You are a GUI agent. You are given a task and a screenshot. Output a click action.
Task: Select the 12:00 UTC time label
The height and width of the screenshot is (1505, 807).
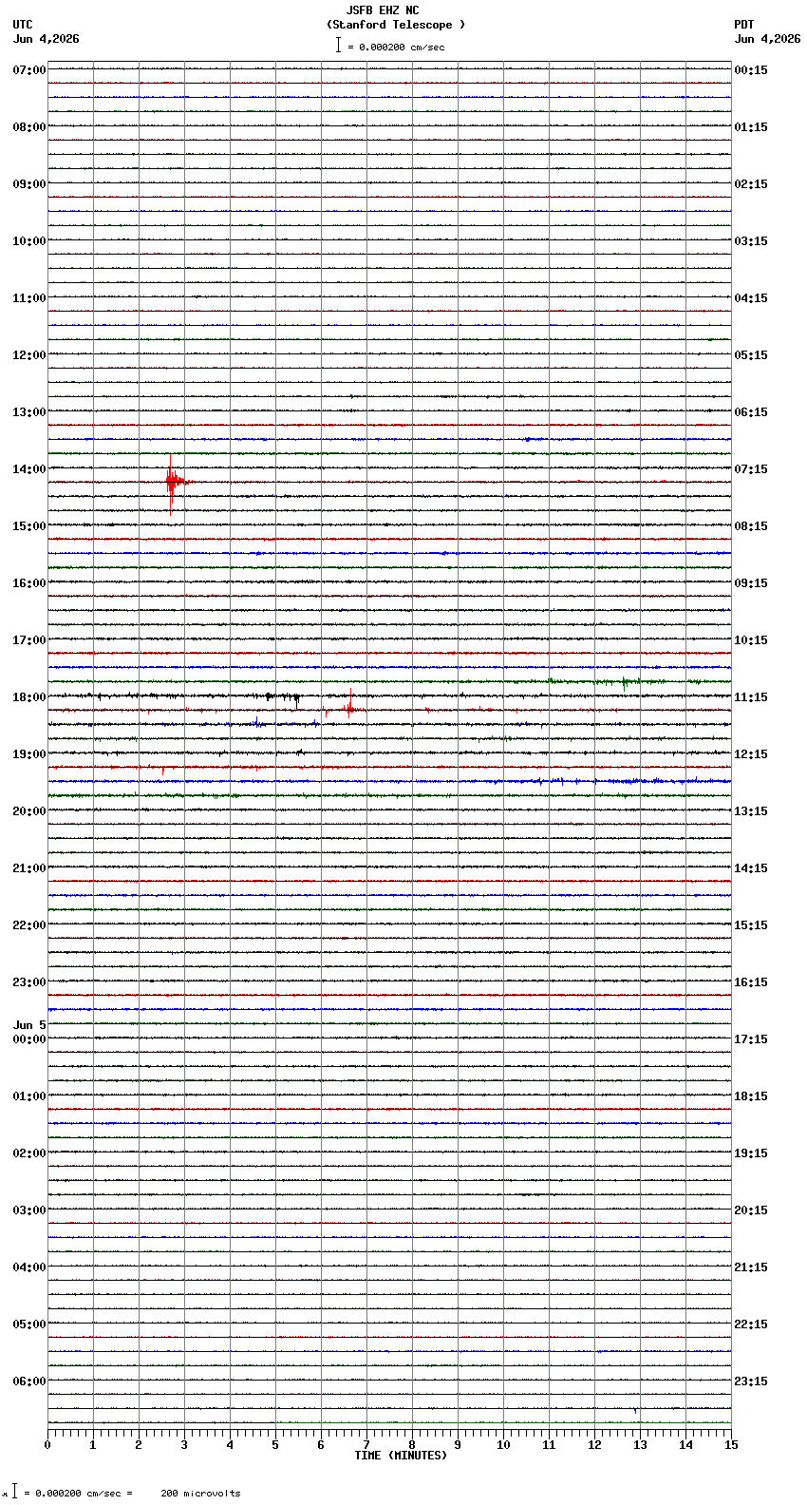pyautogui.click(x=29, y=355)
